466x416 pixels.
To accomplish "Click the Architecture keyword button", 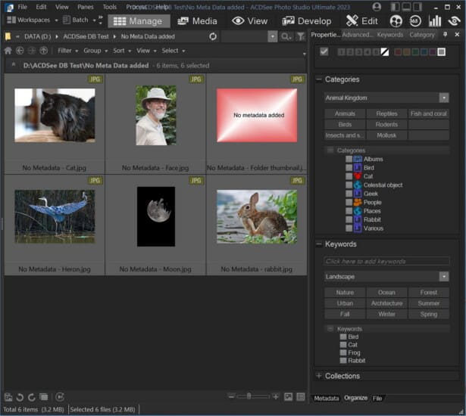I will click(x=386, y=303).
